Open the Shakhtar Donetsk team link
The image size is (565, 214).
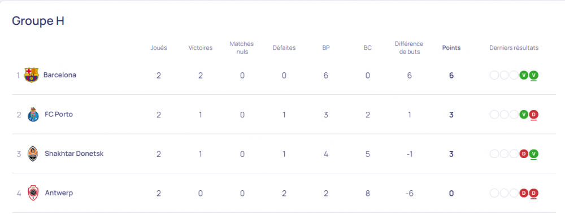74,154
